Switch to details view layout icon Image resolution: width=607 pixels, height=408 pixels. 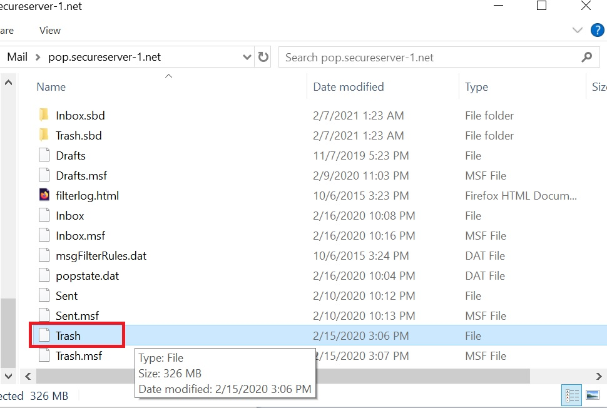pos(572,395)
